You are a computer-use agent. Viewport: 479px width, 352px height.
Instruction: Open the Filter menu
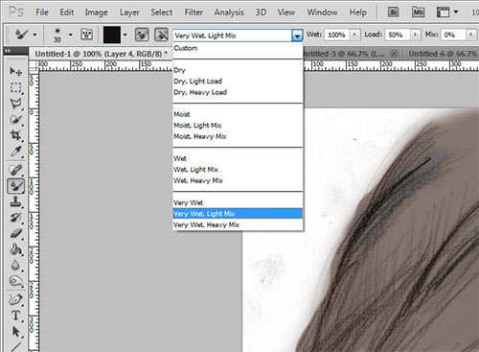194,12
